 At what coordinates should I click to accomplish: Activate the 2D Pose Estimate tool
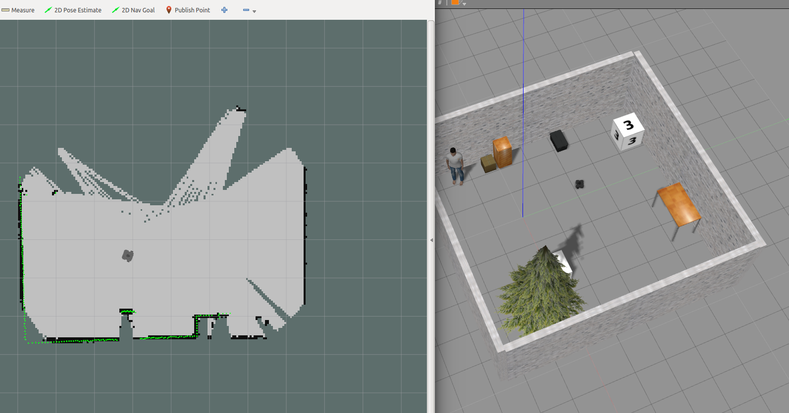tap(73, 10)
